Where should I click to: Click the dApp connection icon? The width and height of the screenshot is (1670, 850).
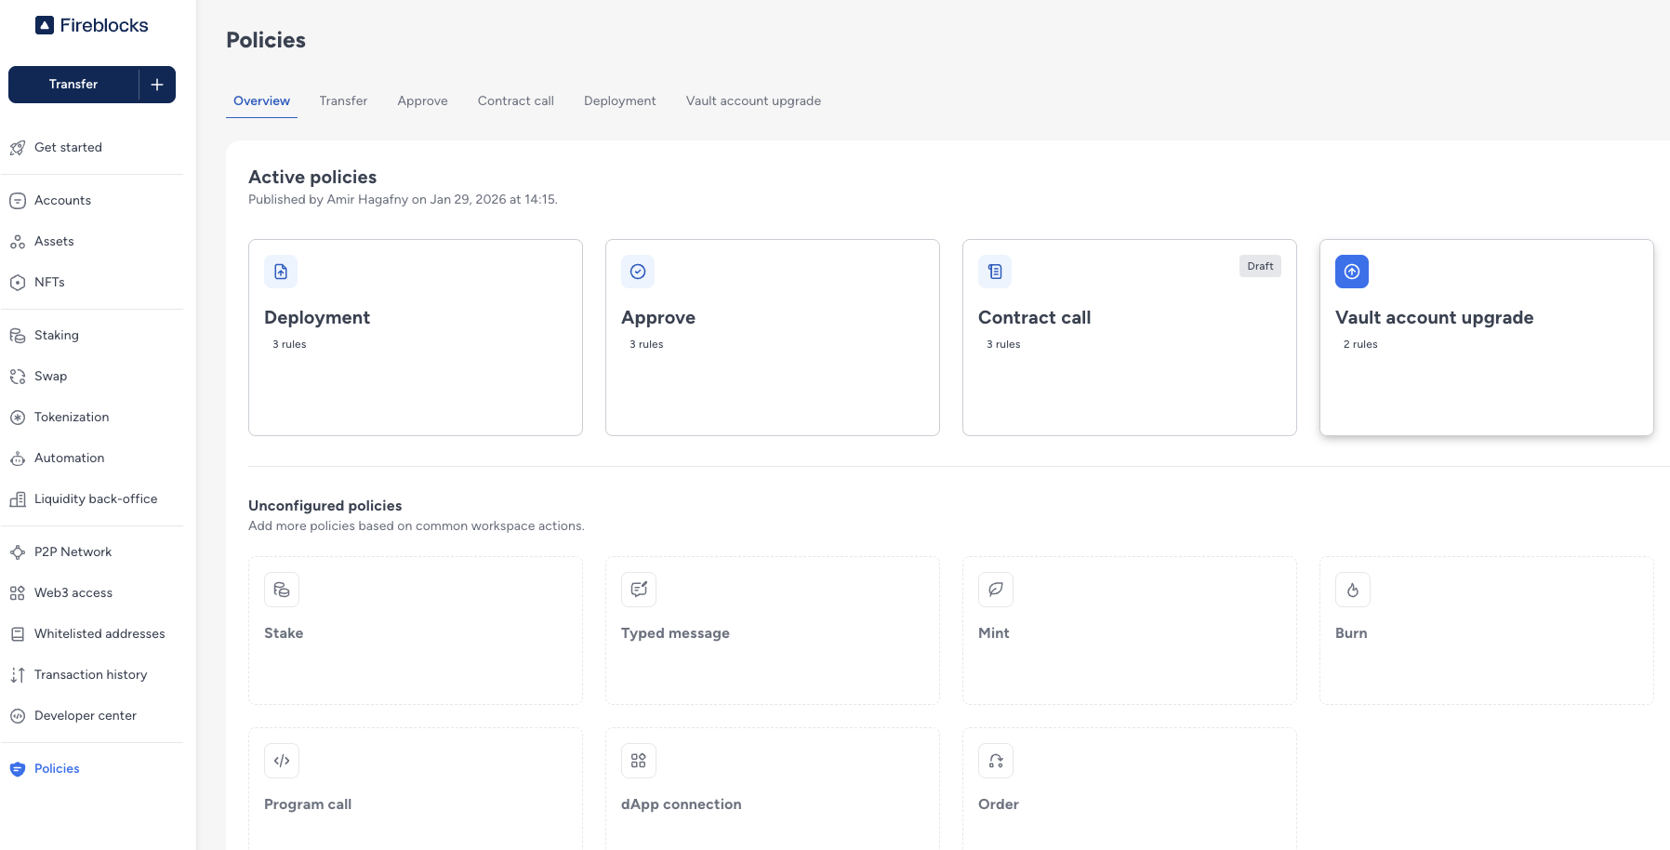[639, 761]
